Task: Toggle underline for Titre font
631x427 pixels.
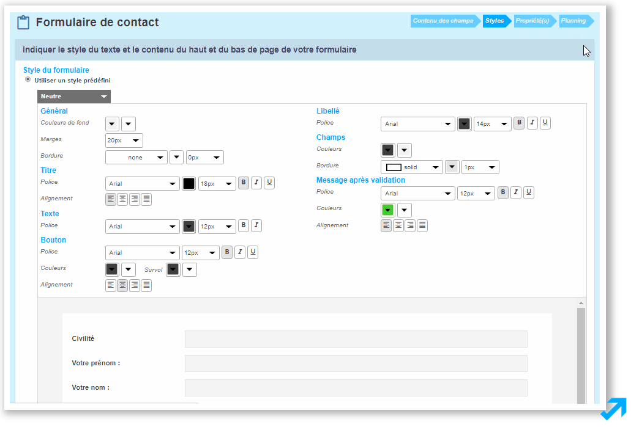Action: pyautogui.click(x=269, y=183)
